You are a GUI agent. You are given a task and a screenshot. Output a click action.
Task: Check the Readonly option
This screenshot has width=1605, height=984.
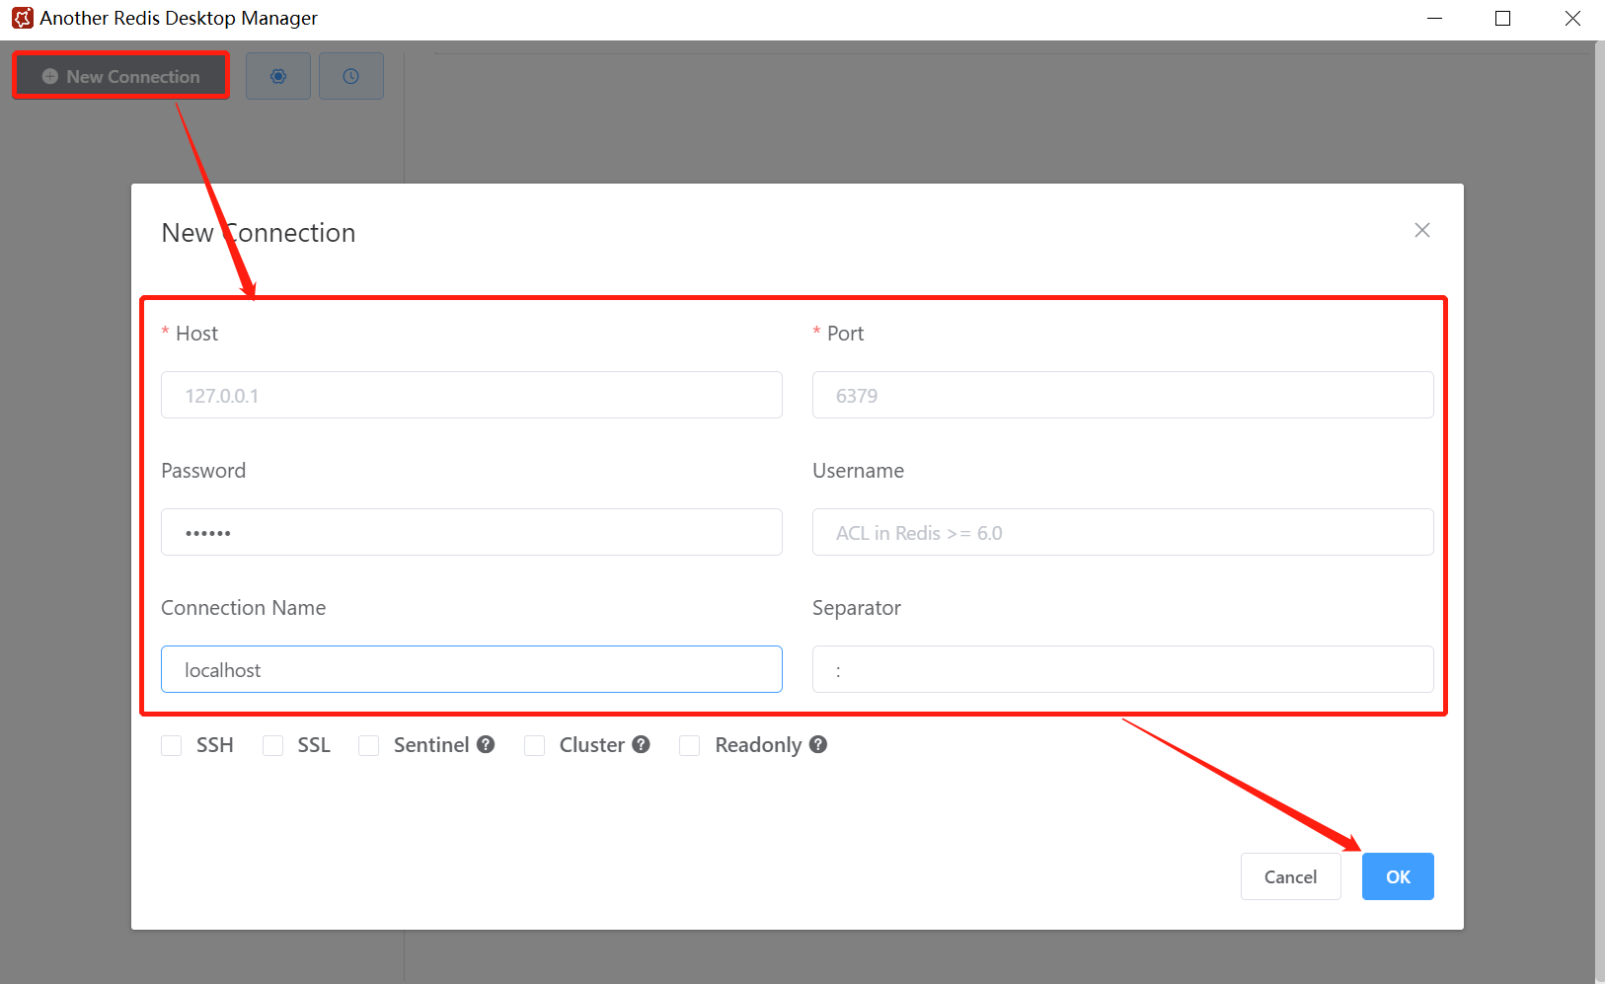(690, 745)
